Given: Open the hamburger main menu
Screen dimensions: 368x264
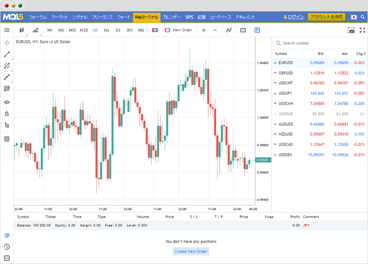Looking at the screenshot, I should [x=7, y=30].
